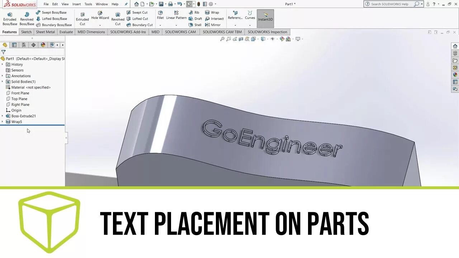Open the Insert menu
The height and width of the screenshot is (258, 459).
(x=76, y=4)
